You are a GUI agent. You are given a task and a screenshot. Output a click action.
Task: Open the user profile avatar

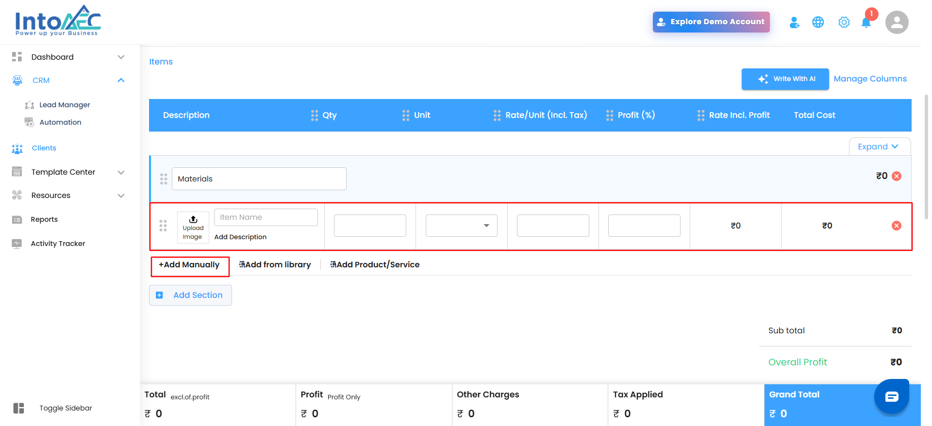[897, 22]
